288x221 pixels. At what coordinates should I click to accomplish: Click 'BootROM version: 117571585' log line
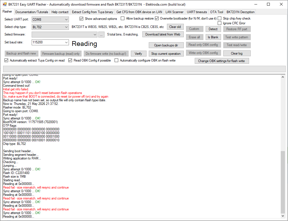coord(30,122)
